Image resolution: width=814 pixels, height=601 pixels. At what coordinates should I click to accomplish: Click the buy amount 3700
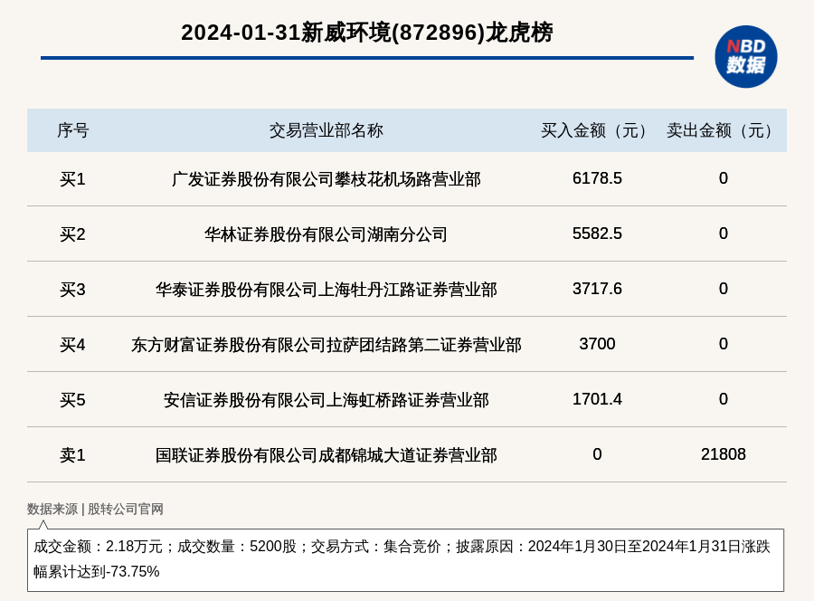(x=597, y=344)
